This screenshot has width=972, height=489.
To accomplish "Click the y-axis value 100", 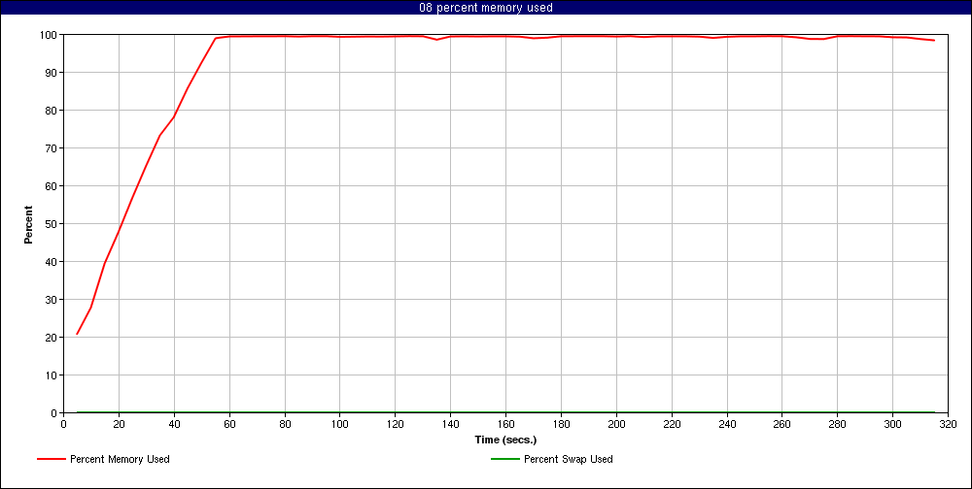I will pyautogui.click(x=51, y=35).
